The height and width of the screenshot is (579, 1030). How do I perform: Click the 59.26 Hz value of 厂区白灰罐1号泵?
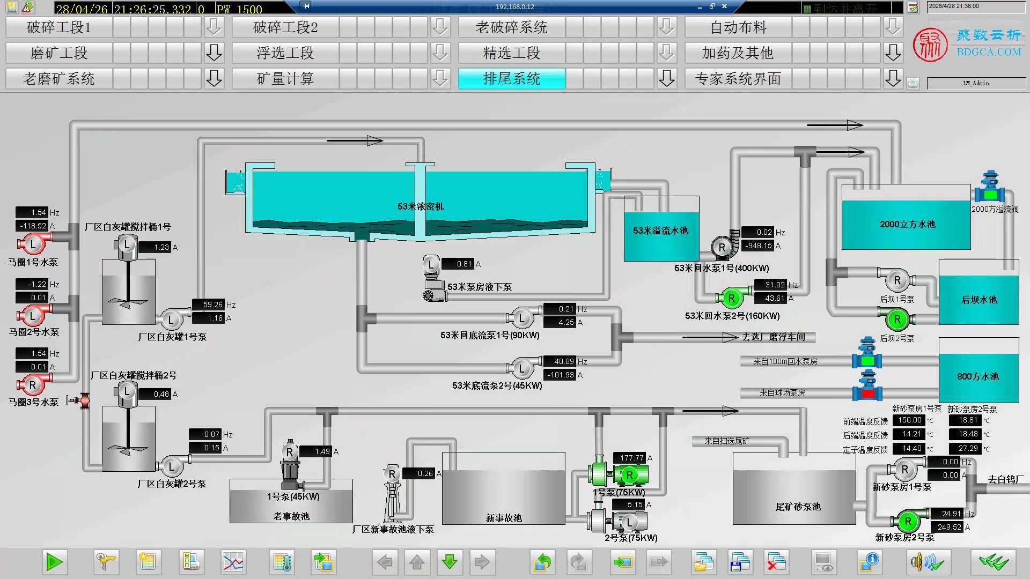pyautogui.click(x=208, y=305)
